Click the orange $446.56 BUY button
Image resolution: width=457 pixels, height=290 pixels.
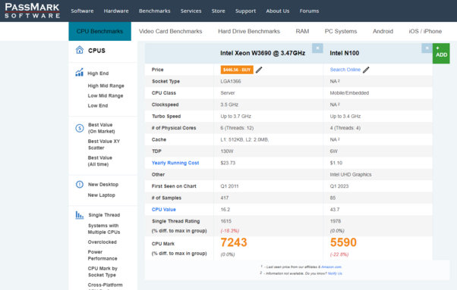(237, 70)
